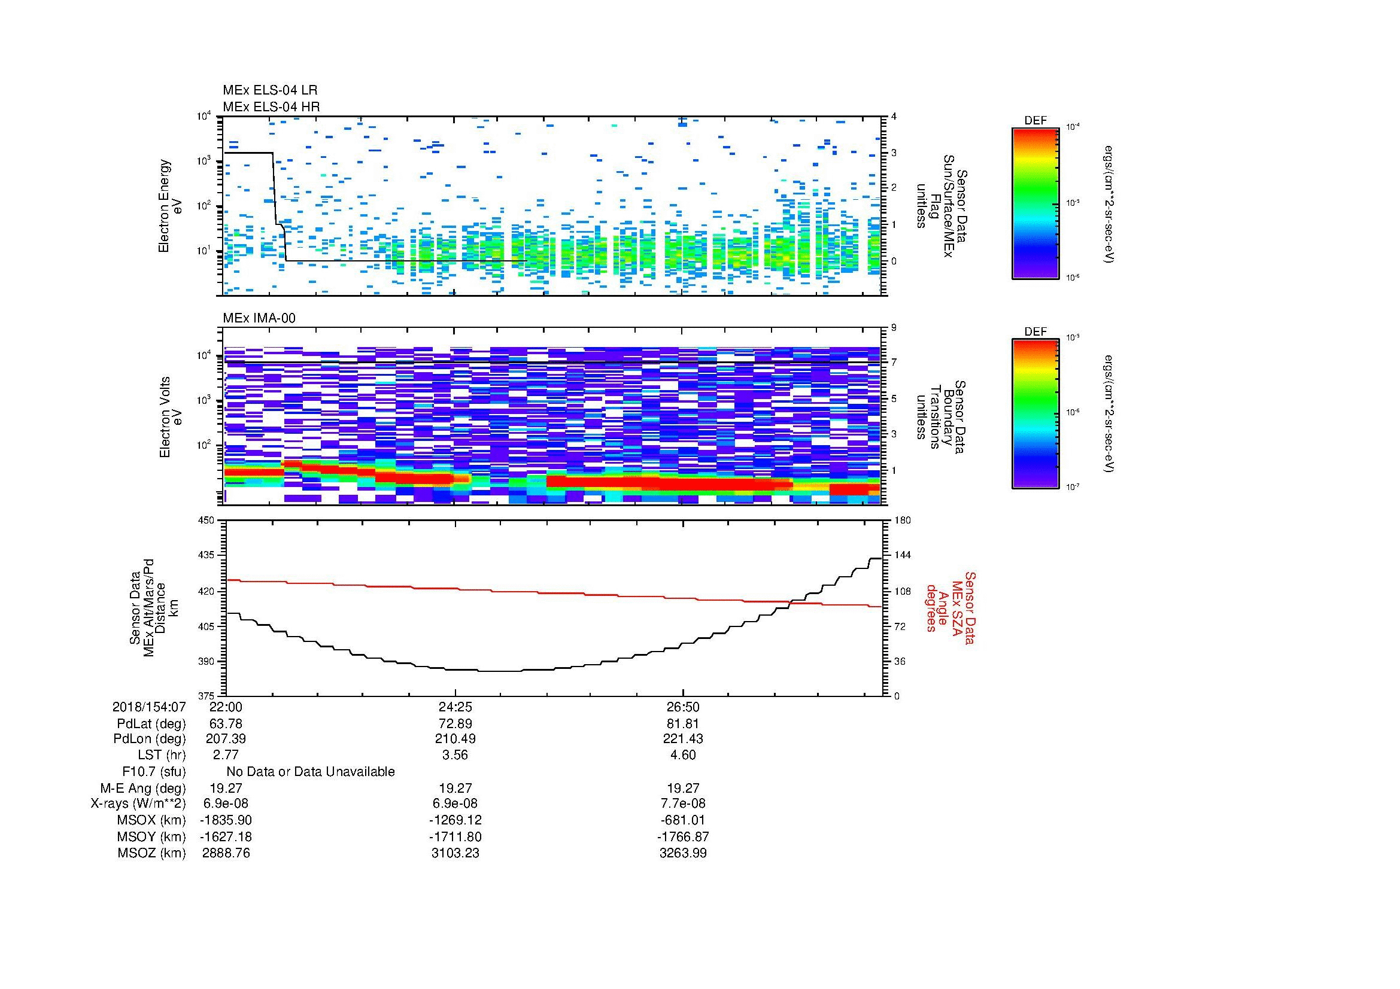The width and height of the screenshot is (1400, 989).
Task: Click the PdLon (deg) row label
Action: click(151, 739)
